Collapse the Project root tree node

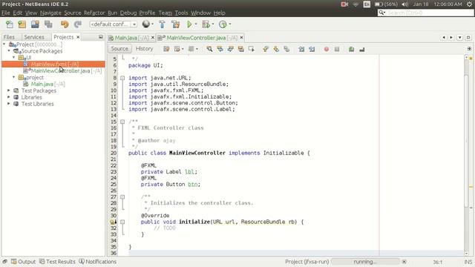4,44
